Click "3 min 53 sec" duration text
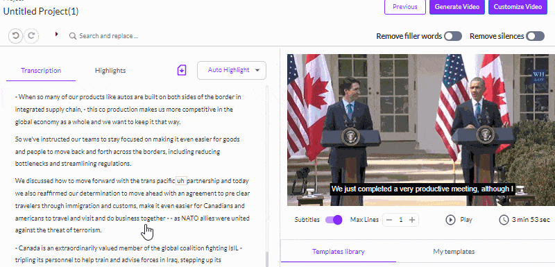 (x=531, y=220)
